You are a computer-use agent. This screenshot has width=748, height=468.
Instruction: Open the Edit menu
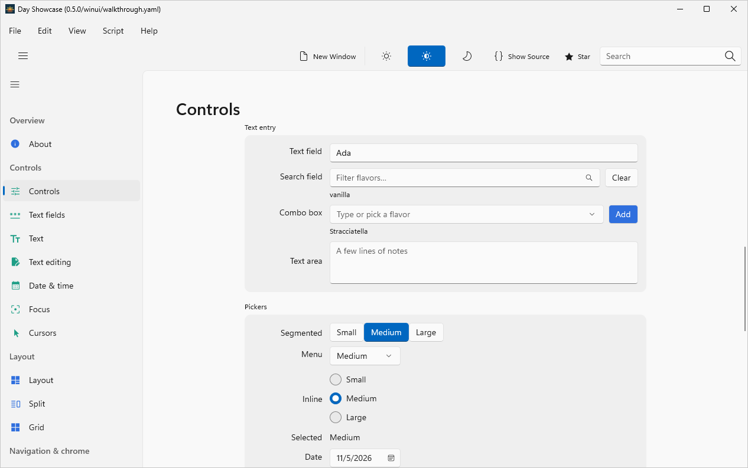tap(45, 31)
